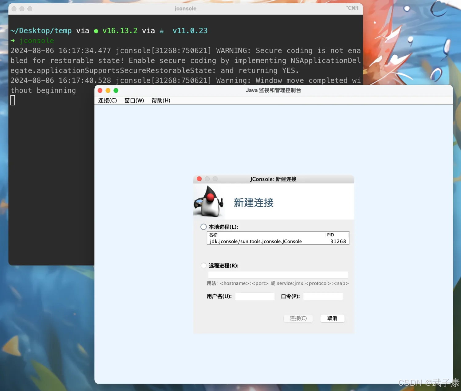The image size is (461, 391).
Task: Open the 窗口(W) menu
Action: coord(134,101)
